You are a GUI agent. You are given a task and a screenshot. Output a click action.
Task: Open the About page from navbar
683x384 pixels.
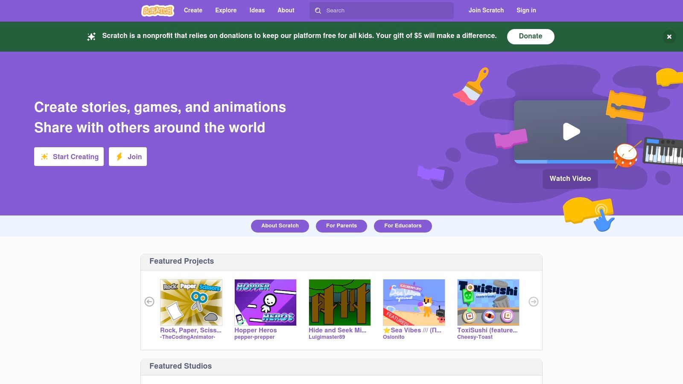click(286, 10)
